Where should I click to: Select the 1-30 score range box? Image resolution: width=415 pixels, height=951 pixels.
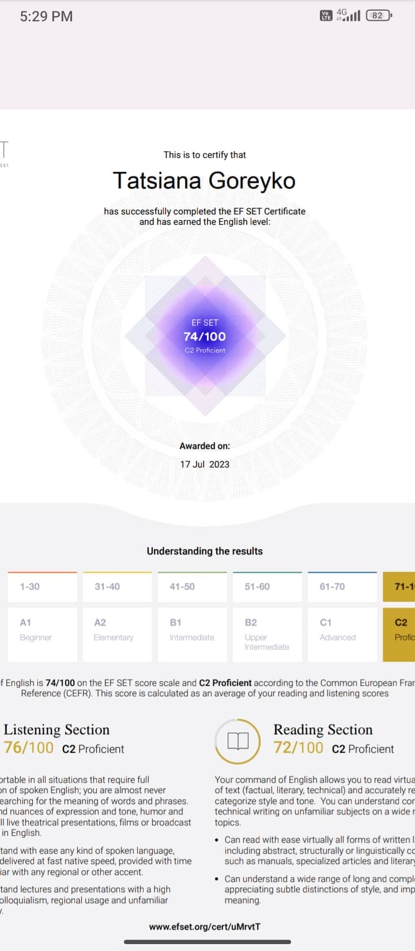click(x=42, y=587)
